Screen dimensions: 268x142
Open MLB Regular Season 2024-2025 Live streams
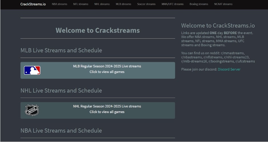click(98, 70)
